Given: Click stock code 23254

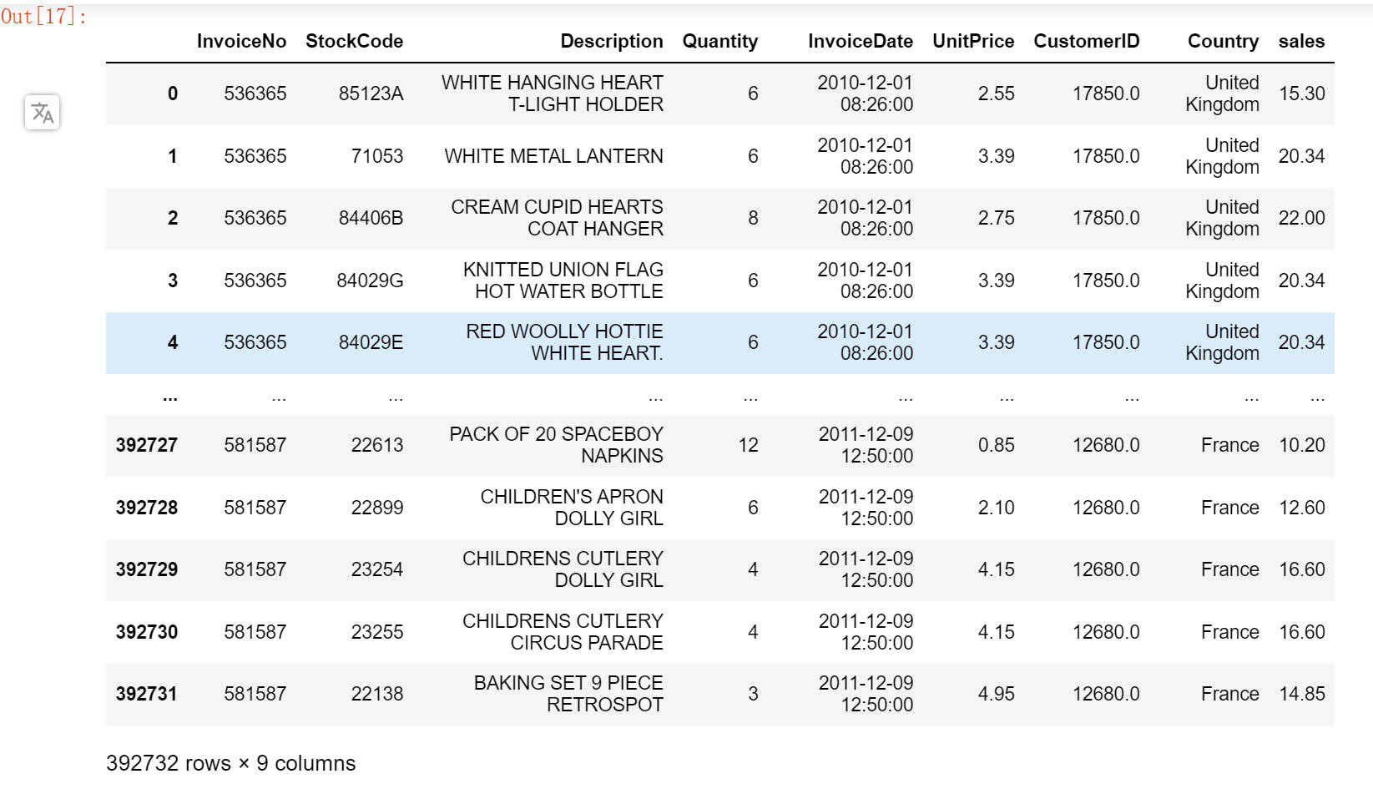Looking at the screenshot, I should [377, 569].
